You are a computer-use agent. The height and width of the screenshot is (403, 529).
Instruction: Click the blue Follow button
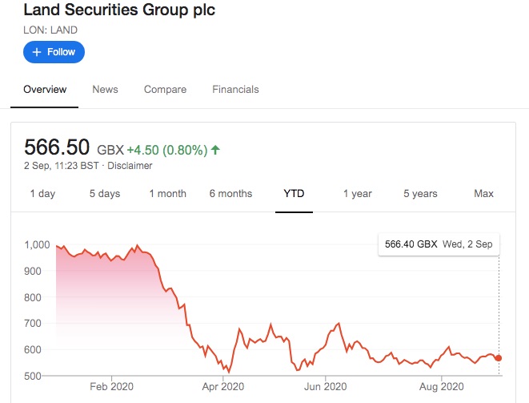pos(54,52)
